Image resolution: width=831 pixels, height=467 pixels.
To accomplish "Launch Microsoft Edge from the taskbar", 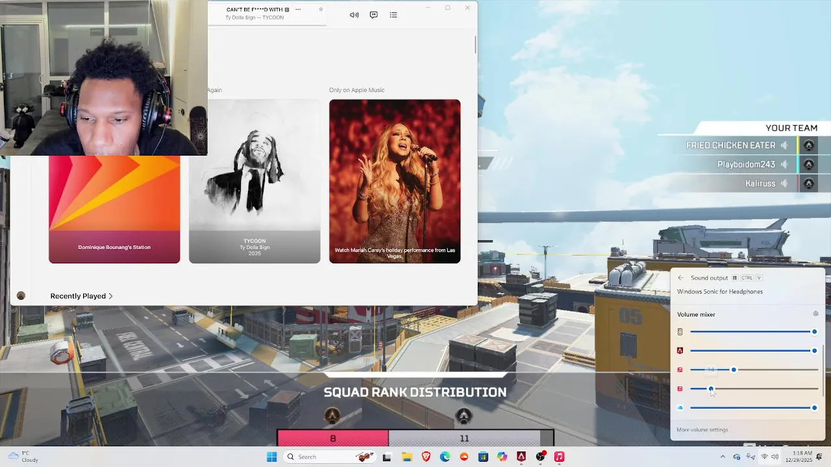I will 445,457.
